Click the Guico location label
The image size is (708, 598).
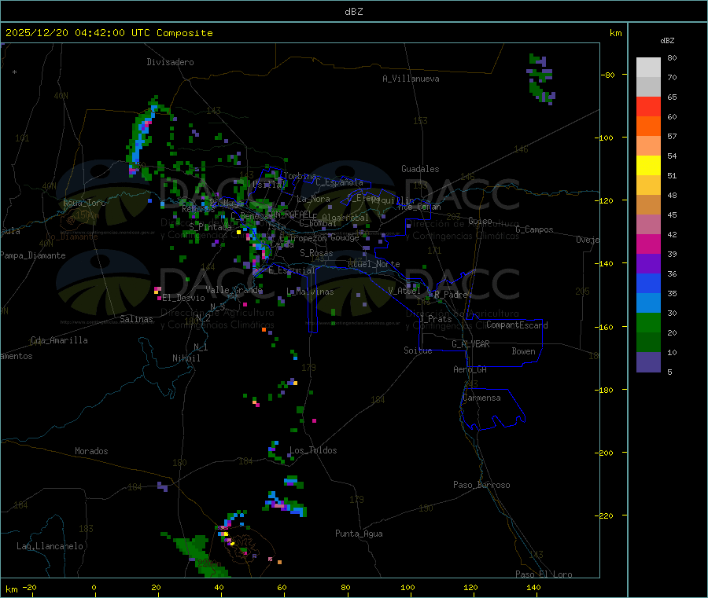coord(480,221)
